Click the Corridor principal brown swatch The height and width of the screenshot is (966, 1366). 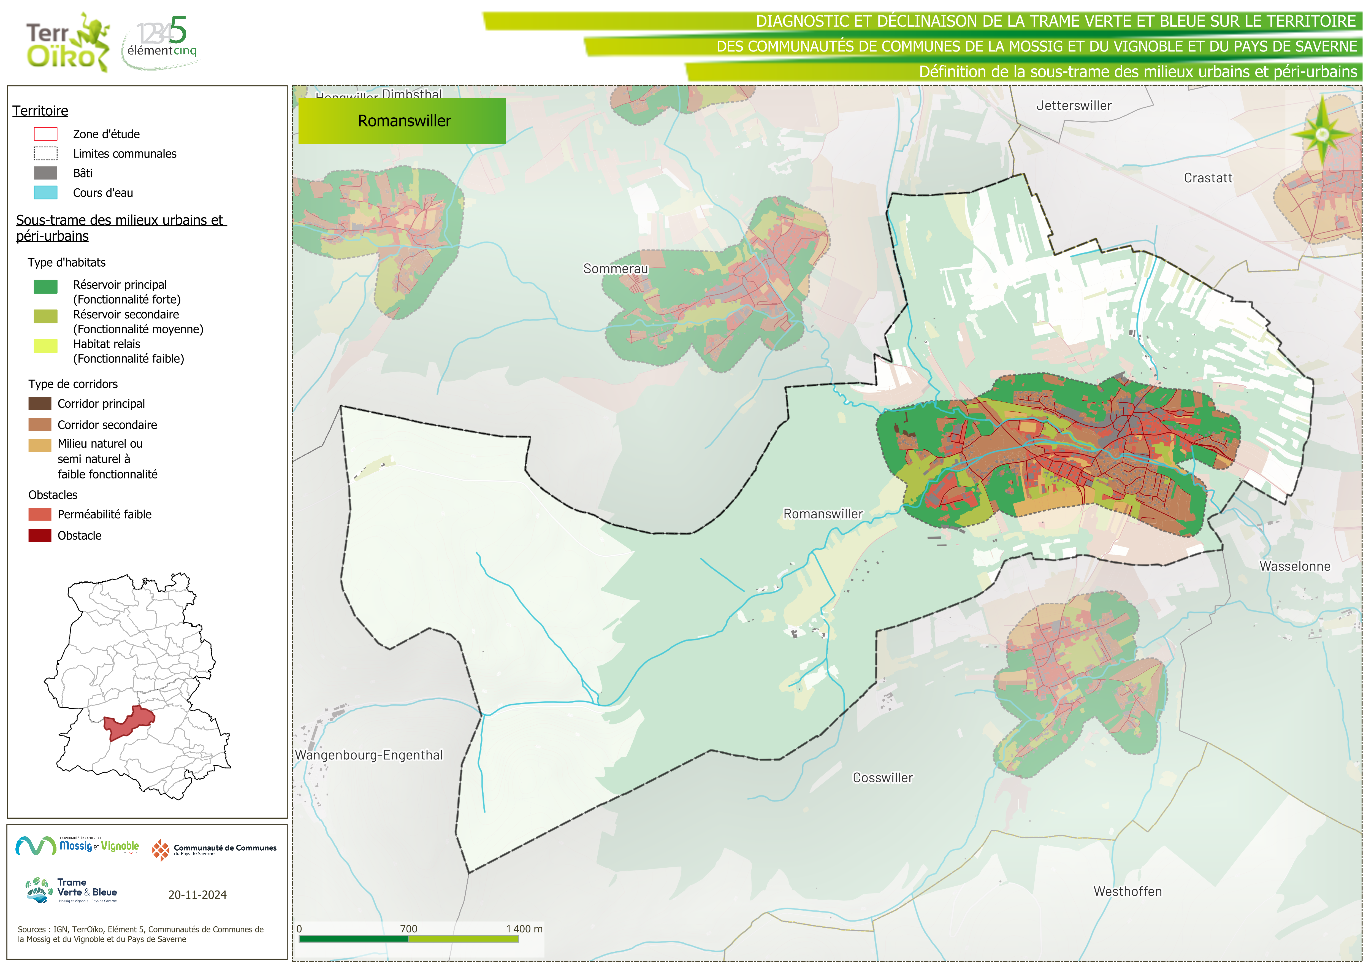click(40, 404)
